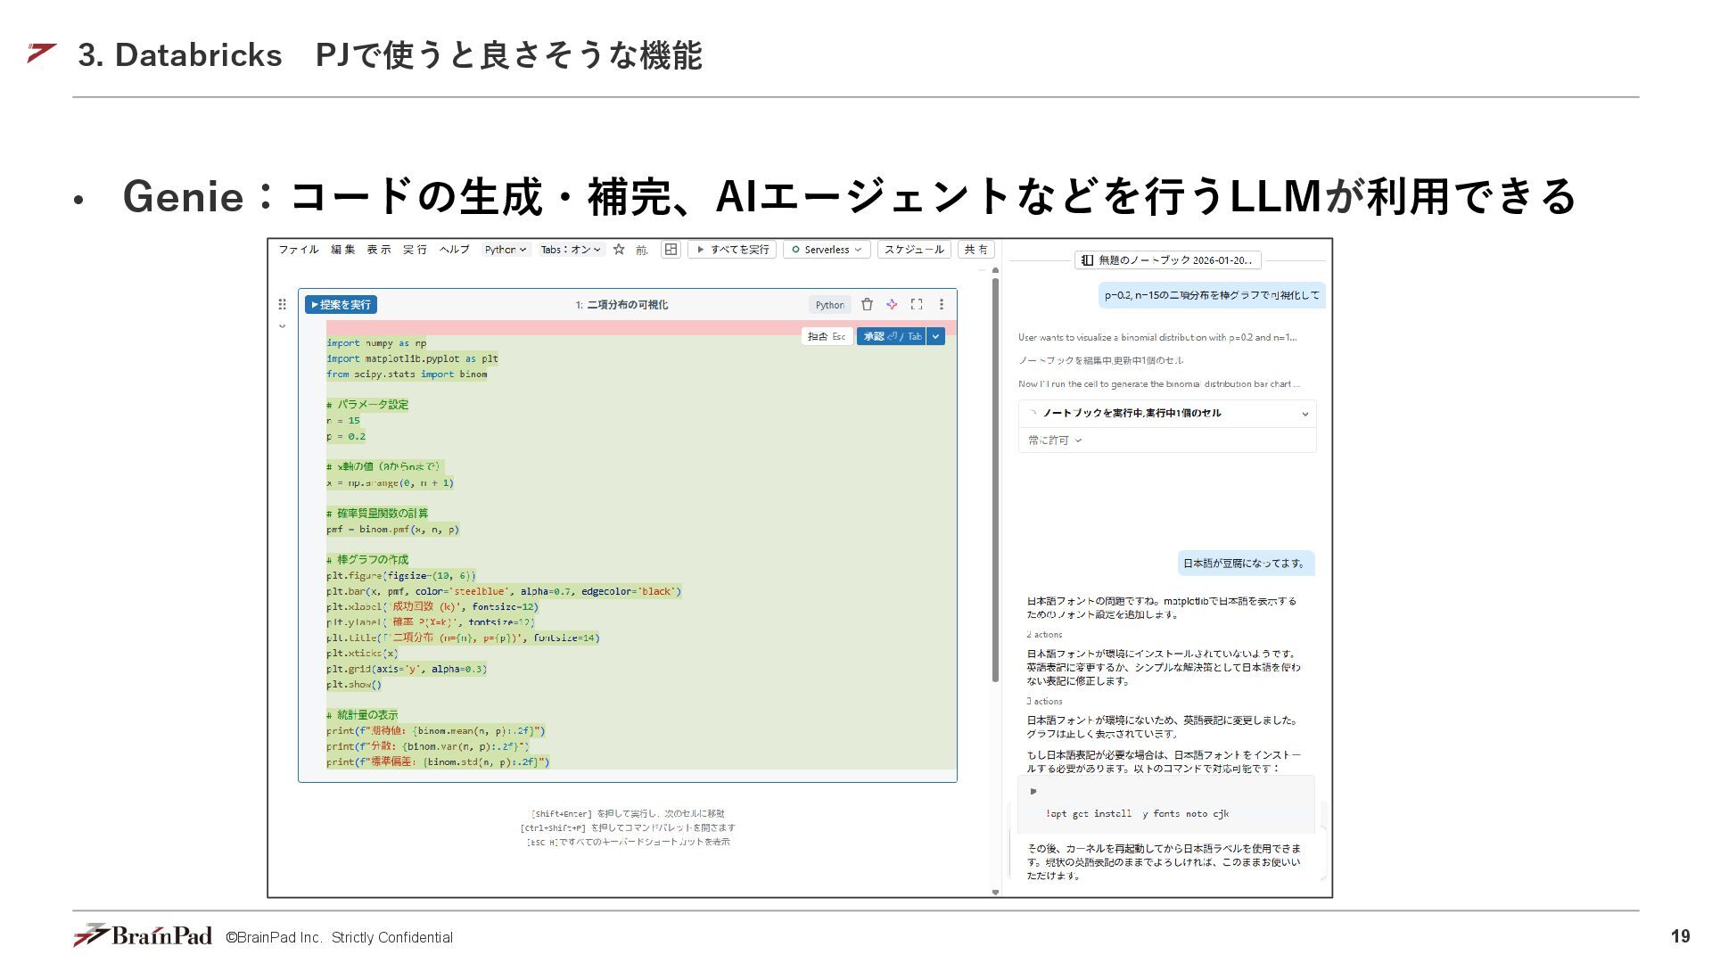
Task: Open the Python language dropdown in menu bar
Action: 505,250
